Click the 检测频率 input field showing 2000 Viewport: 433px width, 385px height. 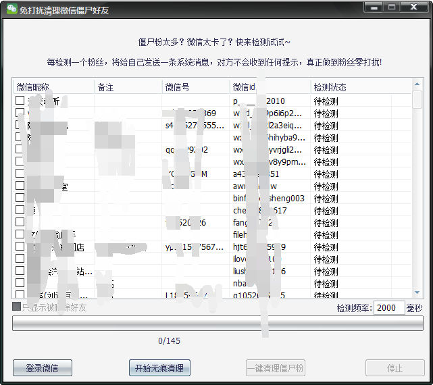click(x=389, y=308)
